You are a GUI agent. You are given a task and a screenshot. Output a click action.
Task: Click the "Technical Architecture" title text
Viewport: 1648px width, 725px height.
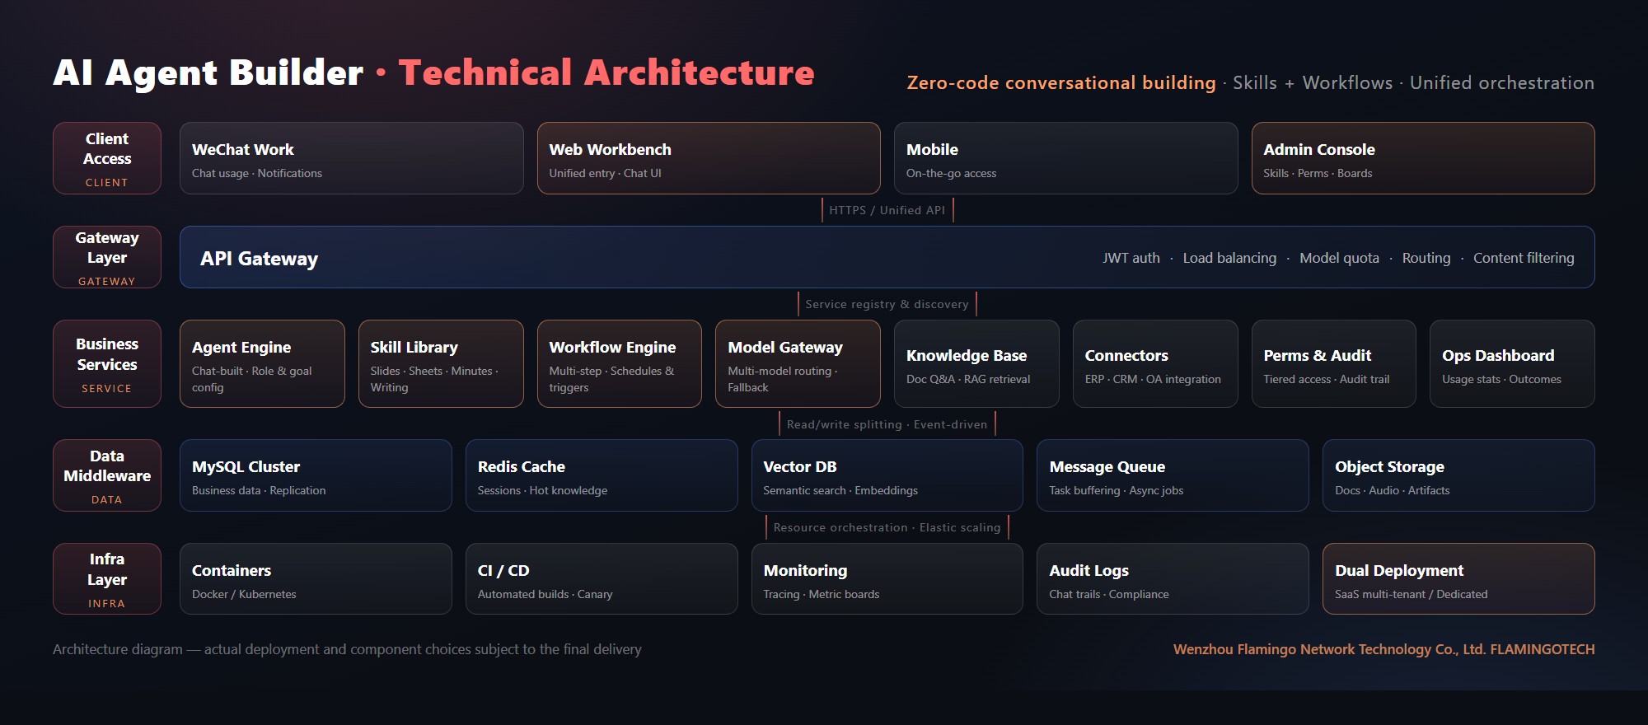point(606,72)
